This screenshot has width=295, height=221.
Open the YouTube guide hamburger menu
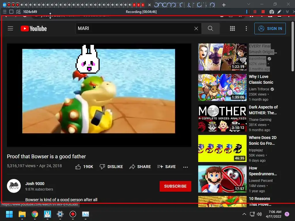10,28
